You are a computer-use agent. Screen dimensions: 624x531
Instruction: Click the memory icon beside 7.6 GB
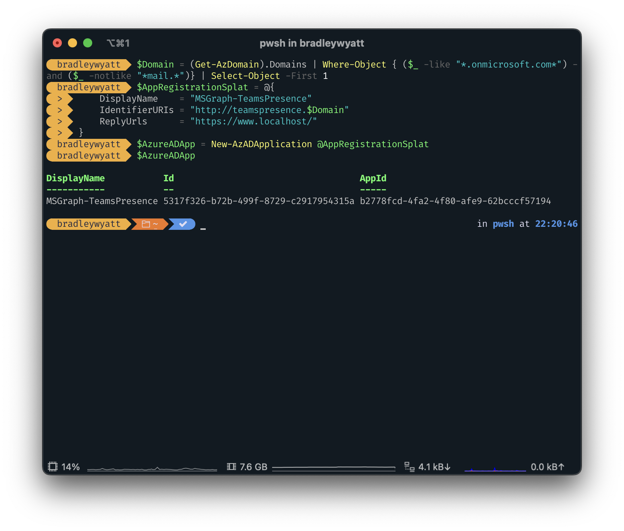coord(231,467)
